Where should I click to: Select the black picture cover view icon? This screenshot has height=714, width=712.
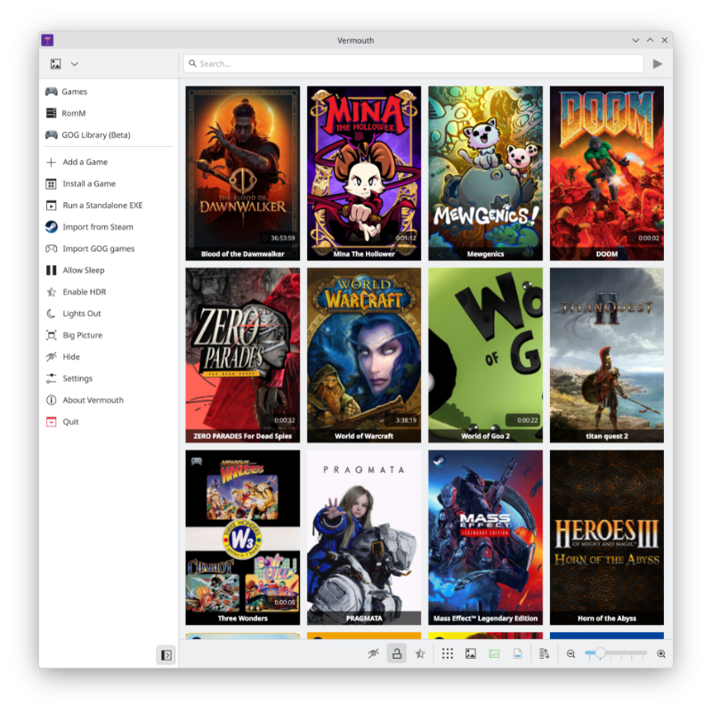pos(471,653)
